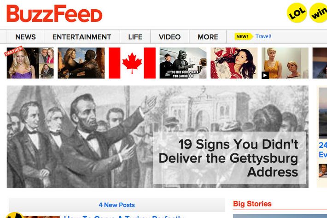The image size is (327, 218).
Task: Open the Darth Vader meme thumbnail
Action: (x=183, y=63)
